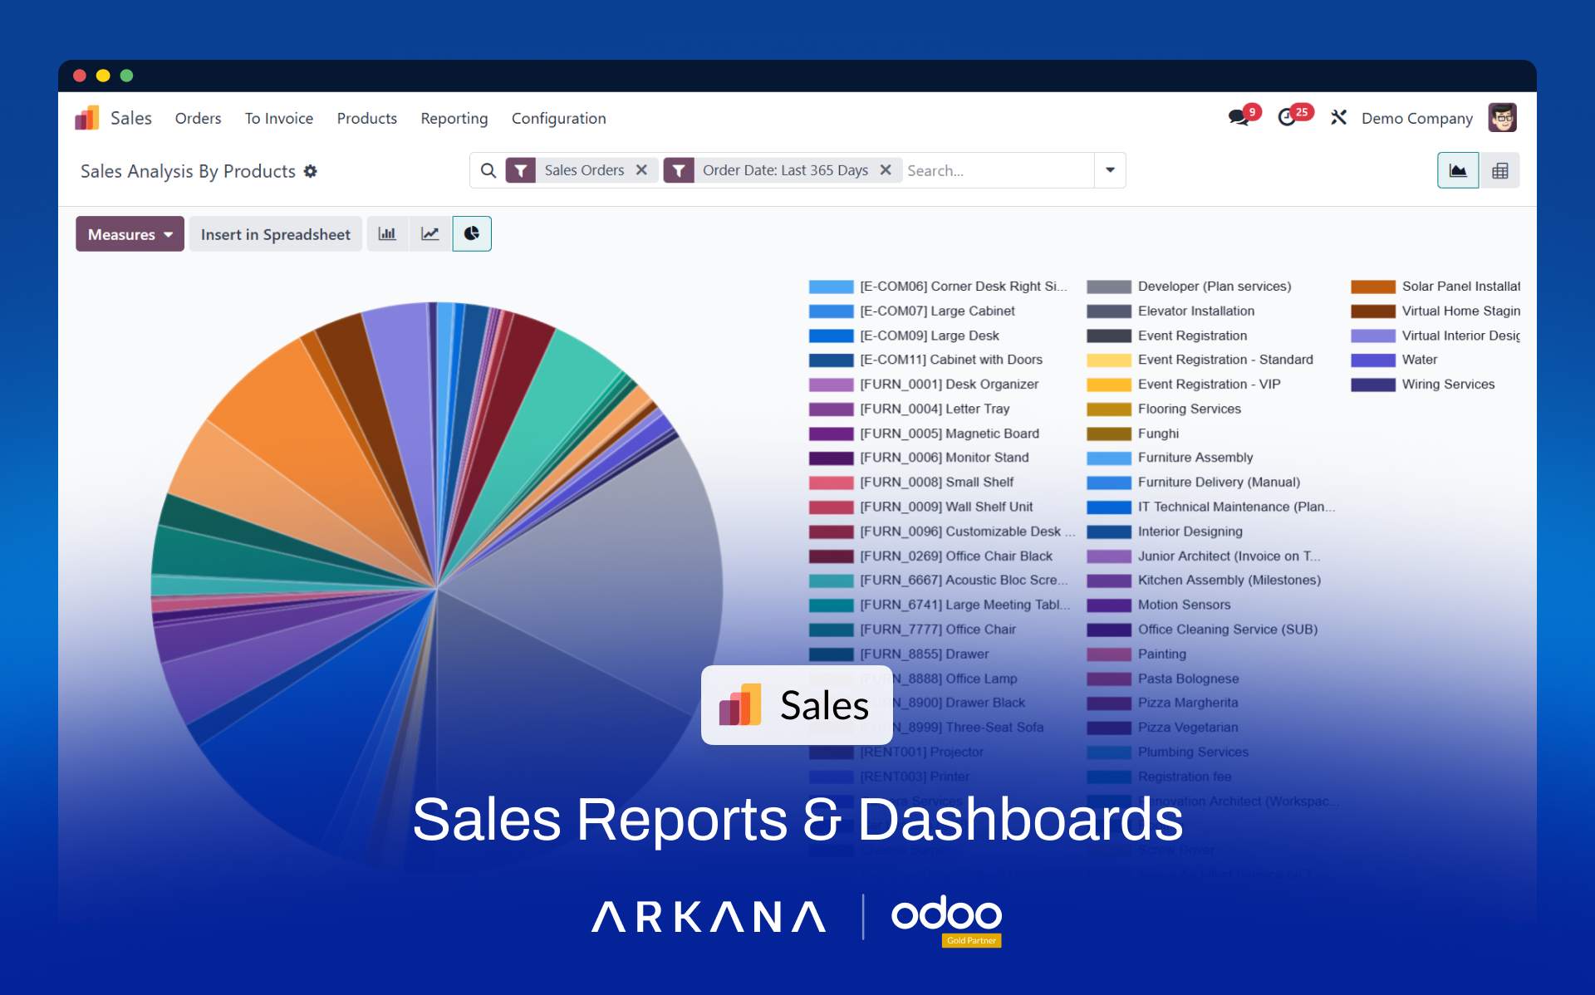Click the Sales app logo icon
This screenshot has width=1595, height=995.
point(87,118)
